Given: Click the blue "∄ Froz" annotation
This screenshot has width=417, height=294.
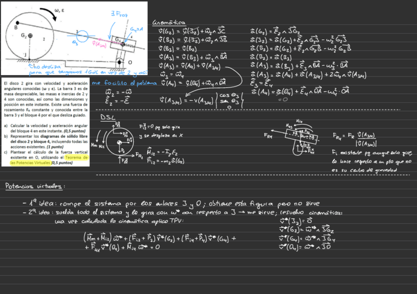Looking at the screenshot, I should [x=119, y=14].
